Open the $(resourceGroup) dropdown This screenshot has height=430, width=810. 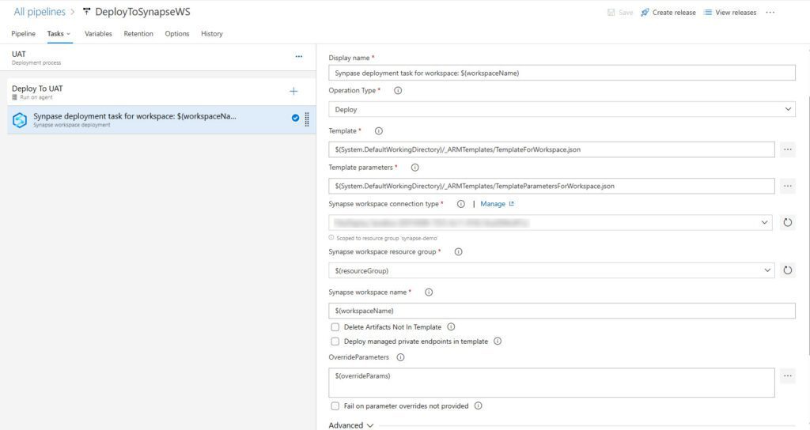[x=551, y=270]
